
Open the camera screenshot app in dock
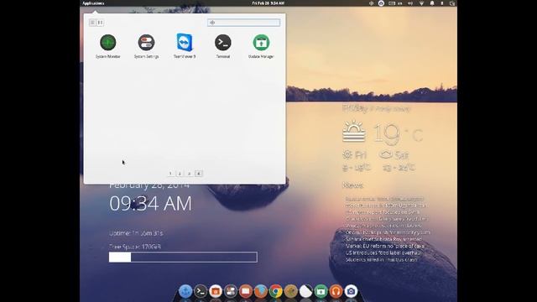pos(351,291)
